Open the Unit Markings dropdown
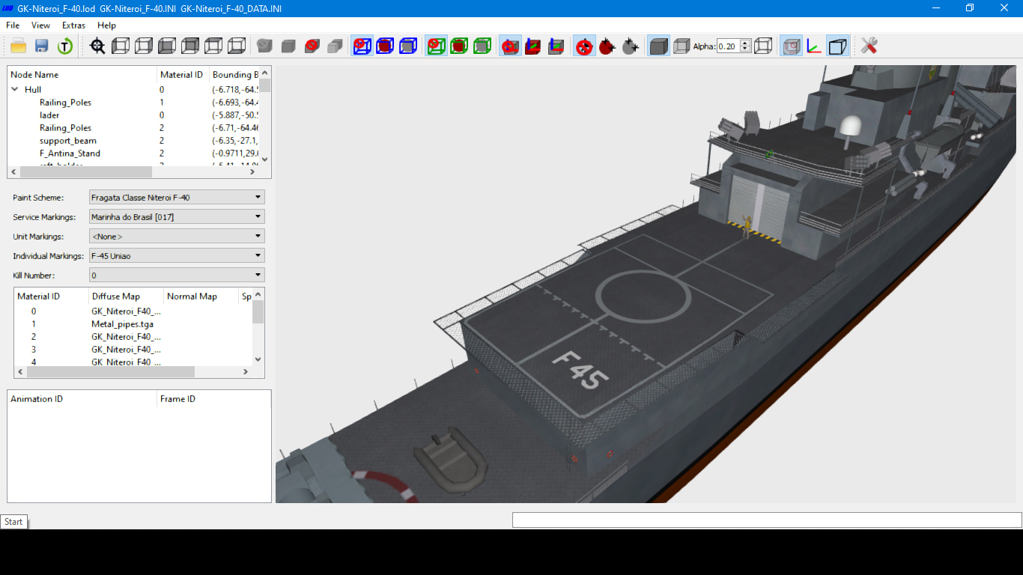Screen dimensions: 1023x575 pyautogui.click(x=177, y=237)
